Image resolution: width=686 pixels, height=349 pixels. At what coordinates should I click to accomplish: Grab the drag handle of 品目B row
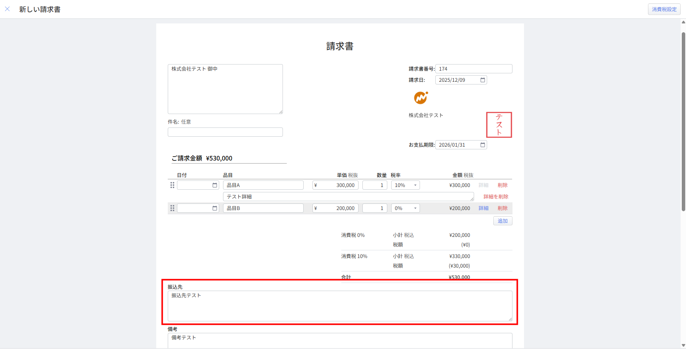click(172, 208)
